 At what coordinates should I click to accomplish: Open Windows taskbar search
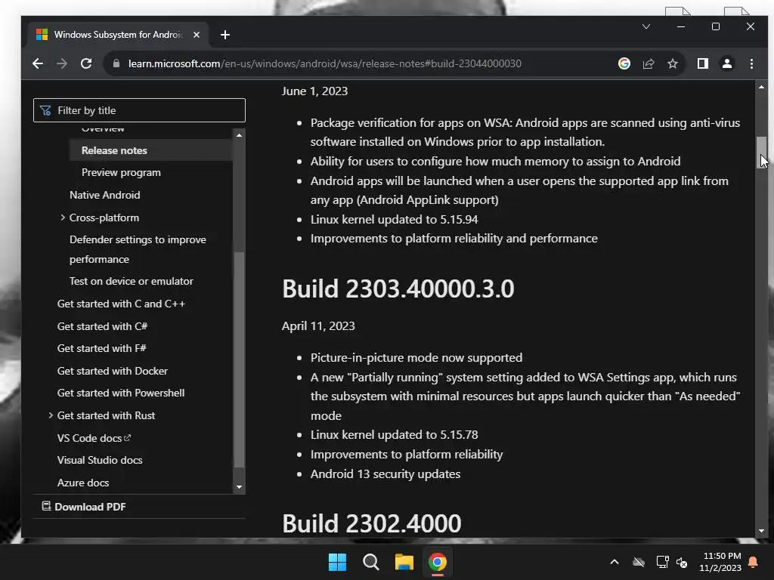click(370, 562)
